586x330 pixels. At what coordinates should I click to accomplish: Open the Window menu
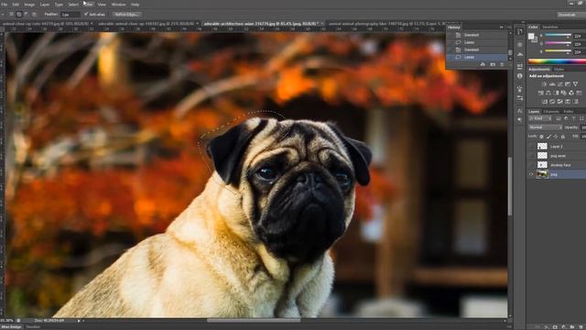[x=118, y=5]
